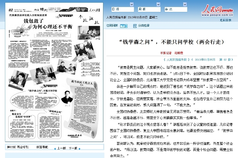Open the 分类检索 link

144,26
